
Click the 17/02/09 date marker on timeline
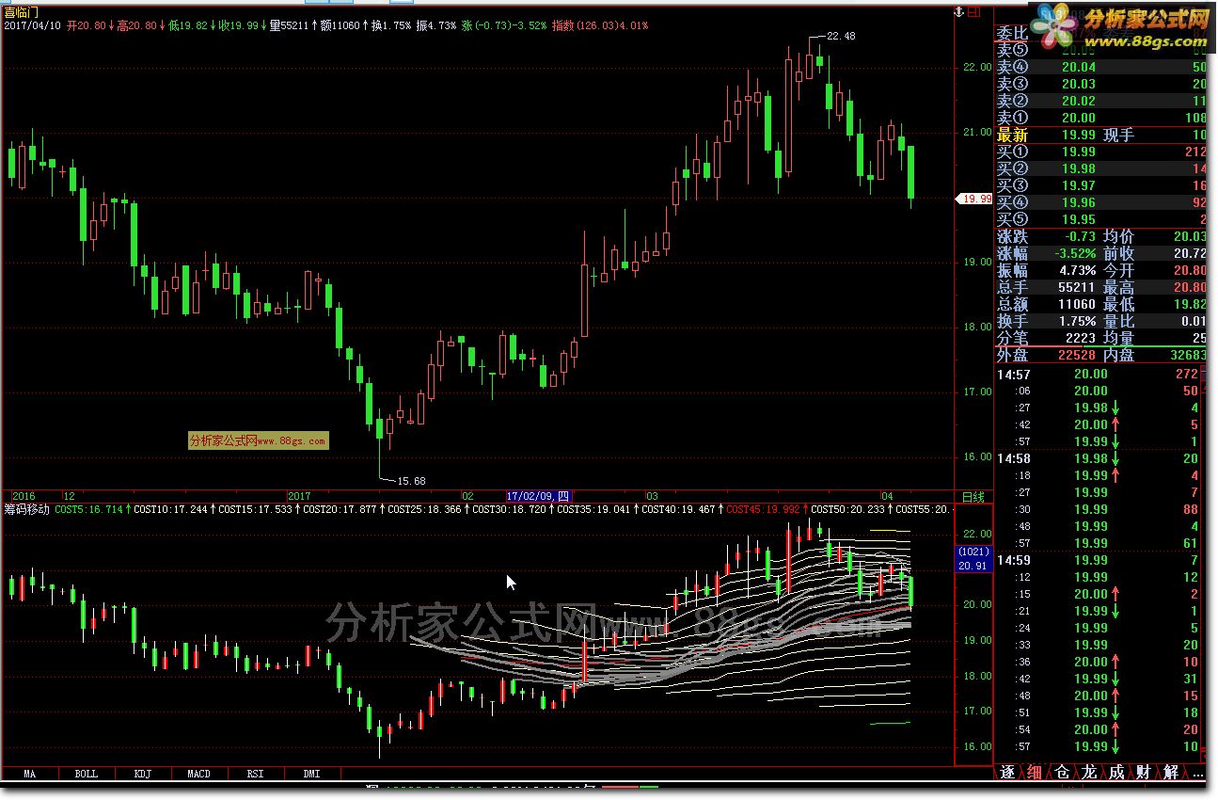tap(538, 496)
